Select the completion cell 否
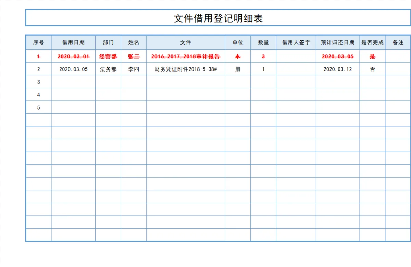Image resolution: width=411 pixels, height=267 pixels. [x=372, y=69]
